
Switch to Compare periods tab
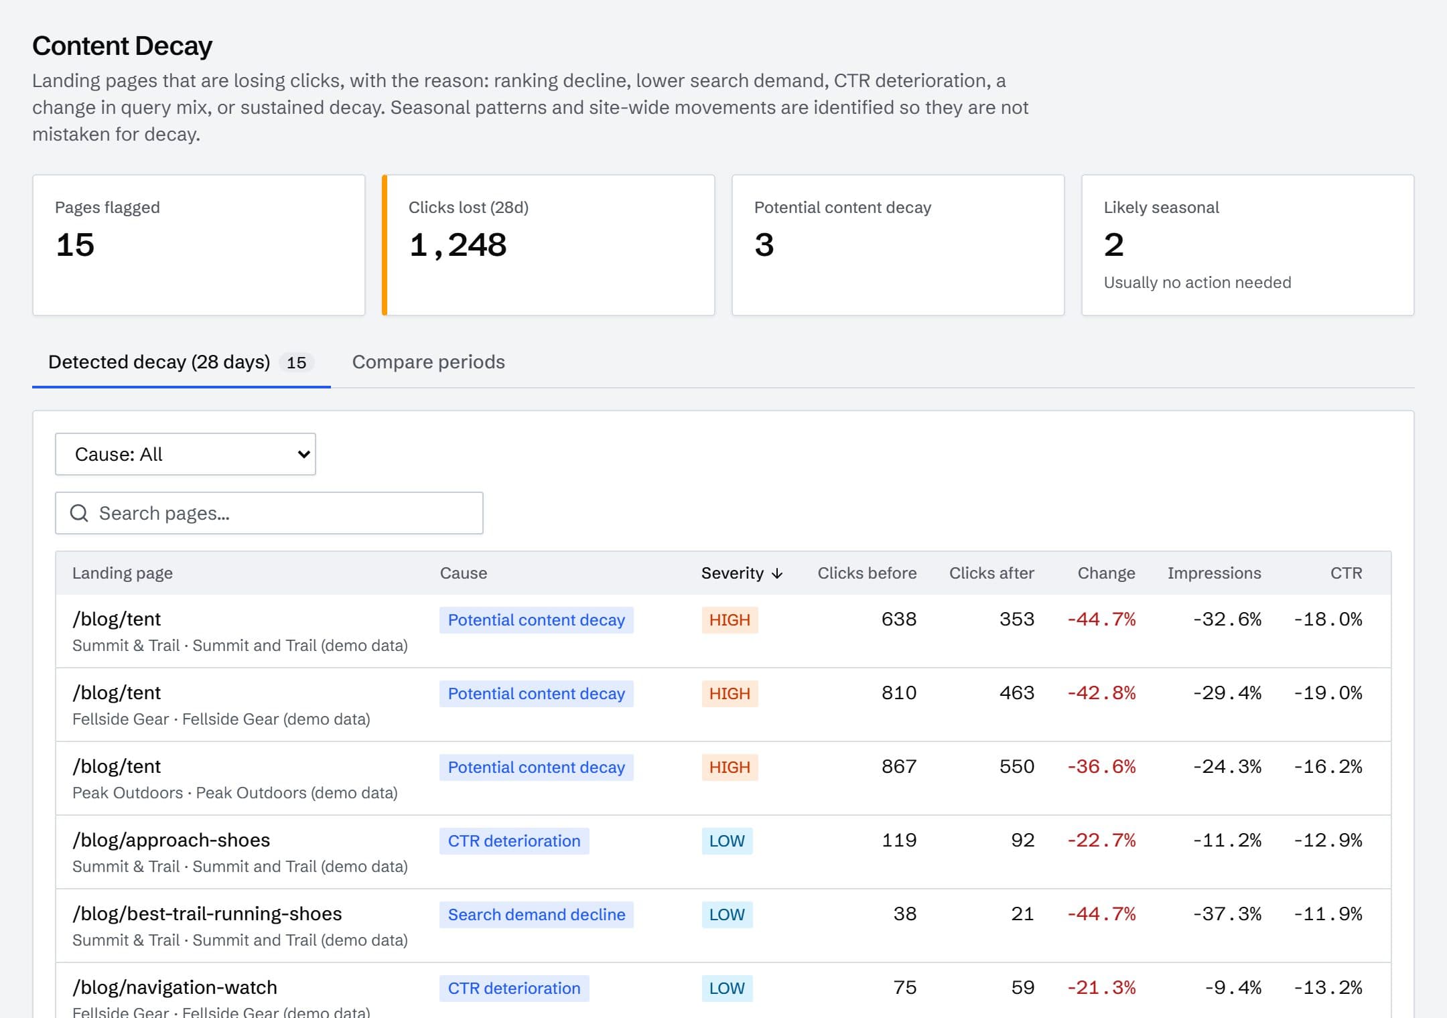(x=428, y=362)
